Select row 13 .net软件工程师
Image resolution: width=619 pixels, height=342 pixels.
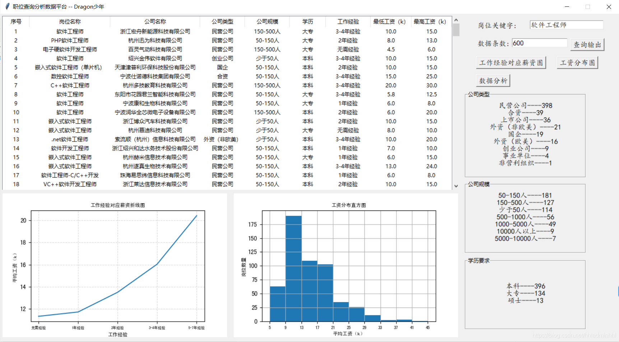click(x=70, y=139)
